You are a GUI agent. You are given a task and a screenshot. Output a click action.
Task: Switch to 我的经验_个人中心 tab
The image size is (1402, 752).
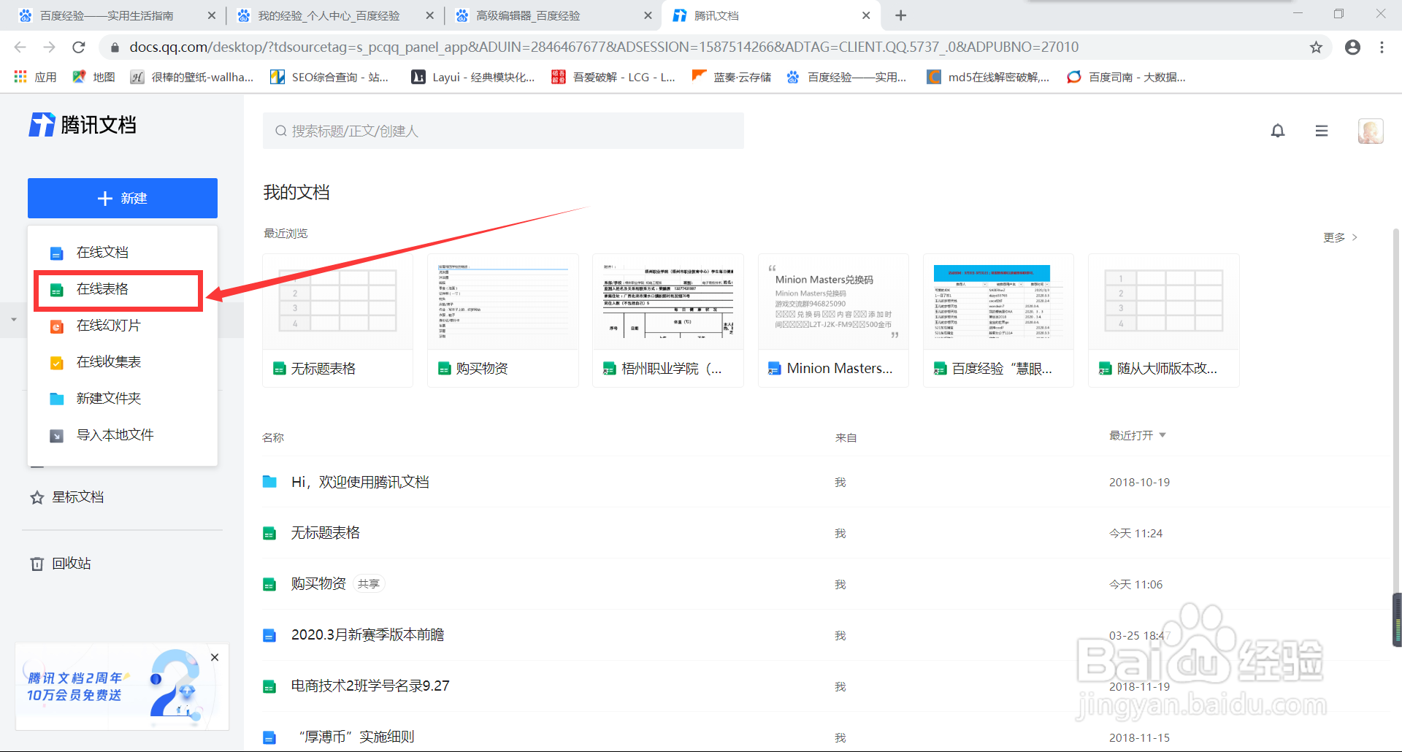pos(335,15)
